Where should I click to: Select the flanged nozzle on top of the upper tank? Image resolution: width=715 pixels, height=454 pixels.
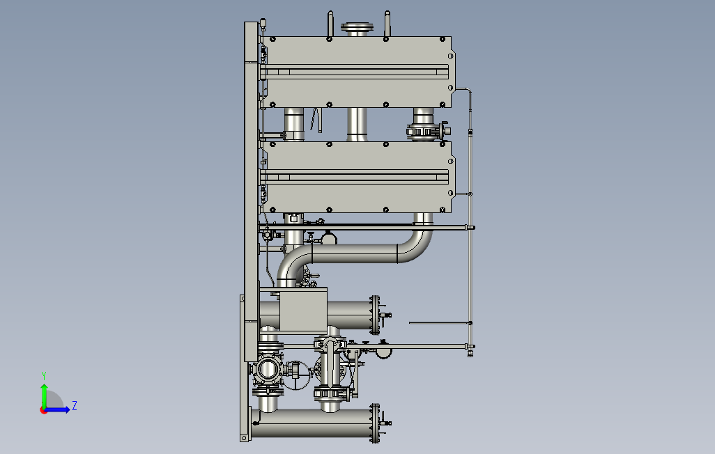coord(357,29)
